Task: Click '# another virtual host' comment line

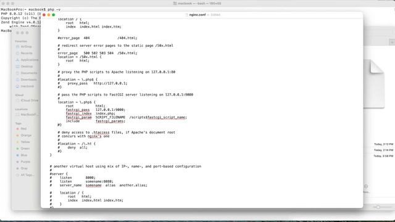Action: tap(125, 166)
